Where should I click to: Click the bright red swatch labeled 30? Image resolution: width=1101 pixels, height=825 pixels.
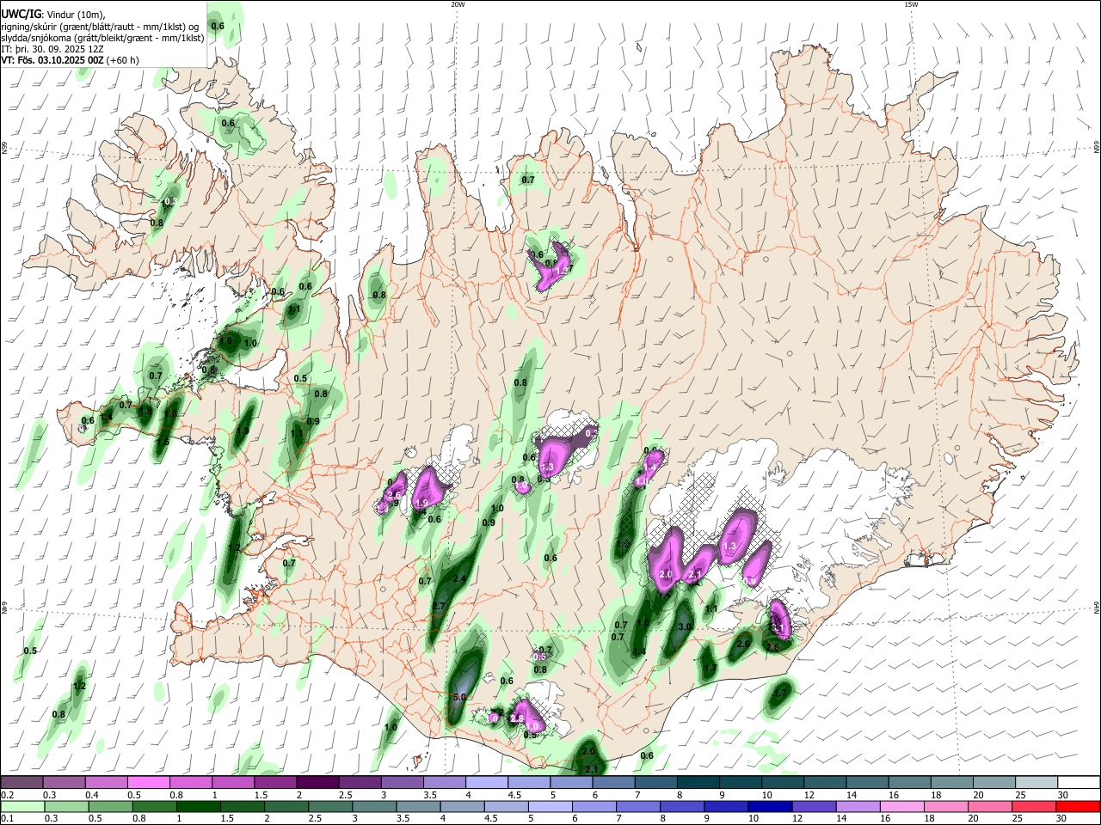(x=1077, y=807)
